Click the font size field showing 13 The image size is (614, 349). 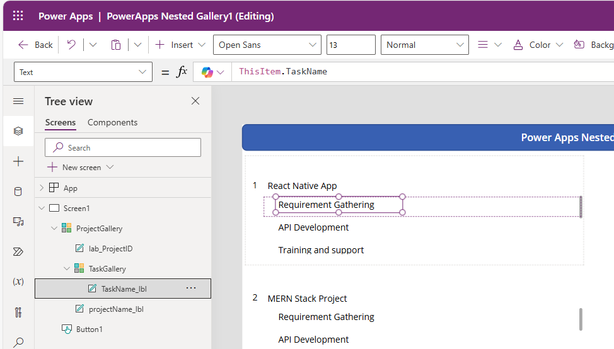(351, 45)
